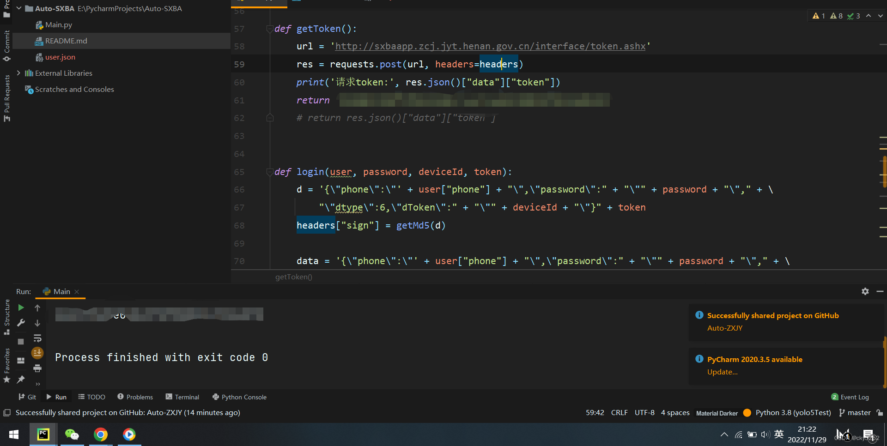Switch to the Run tool window tab
887x446 pixels.
pyautogui.click(x=56, y=397)
